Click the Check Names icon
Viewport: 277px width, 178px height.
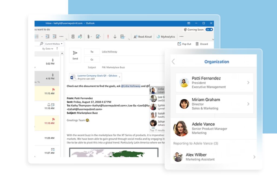(80, 37)
